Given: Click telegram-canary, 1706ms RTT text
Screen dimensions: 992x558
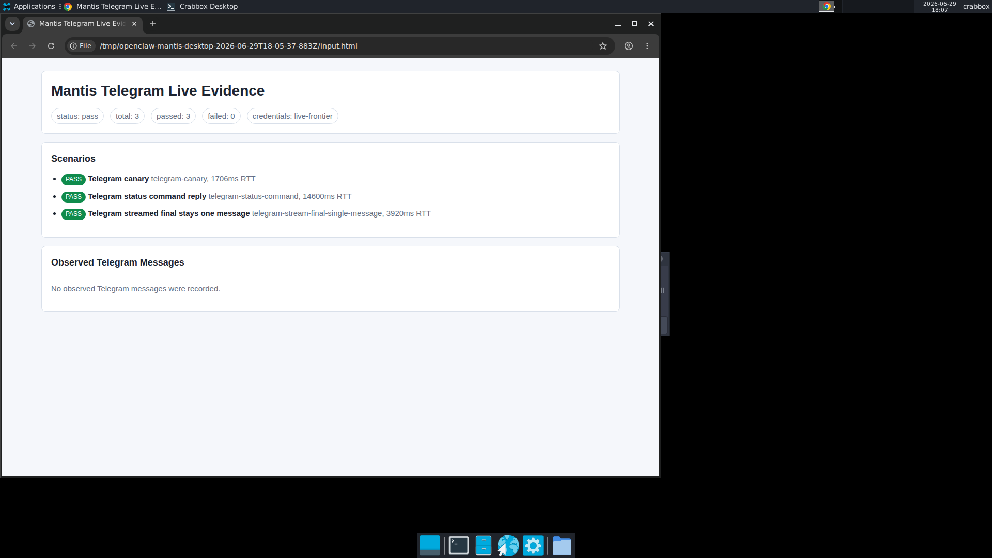Looking at the screenshot, I should (x=203, y=179).
